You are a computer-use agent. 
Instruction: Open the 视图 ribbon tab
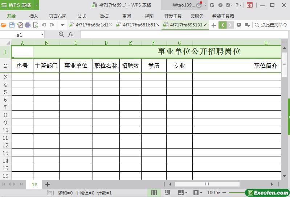[x=149, y=16]
